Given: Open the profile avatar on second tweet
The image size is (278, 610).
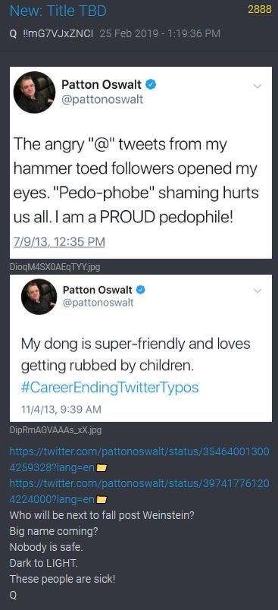Looking at the screenshot, I should [39, 297].
